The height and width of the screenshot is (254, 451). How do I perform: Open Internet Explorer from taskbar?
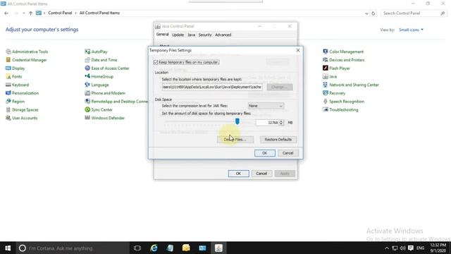click(154, 248)
